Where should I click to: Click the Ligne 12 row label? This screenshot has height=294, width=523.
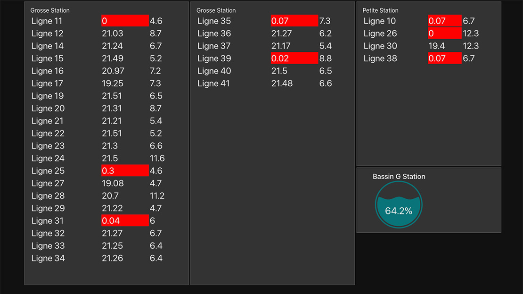tap(48, 33)
